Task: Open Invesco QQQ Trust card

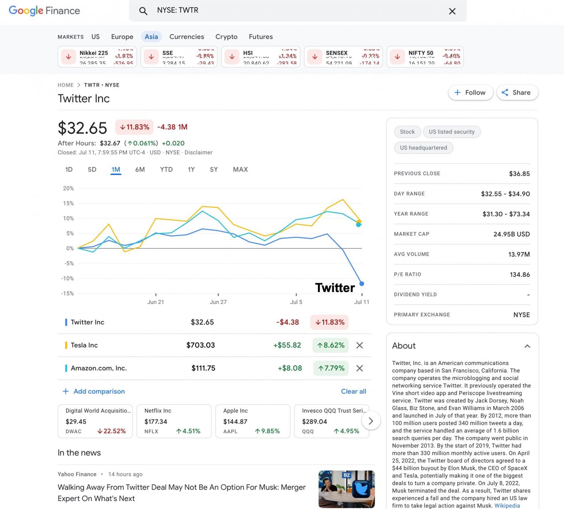Action: [x=331, y=421]
